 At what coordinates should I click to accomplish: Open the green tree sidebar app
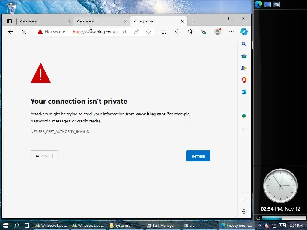(244, 116)
